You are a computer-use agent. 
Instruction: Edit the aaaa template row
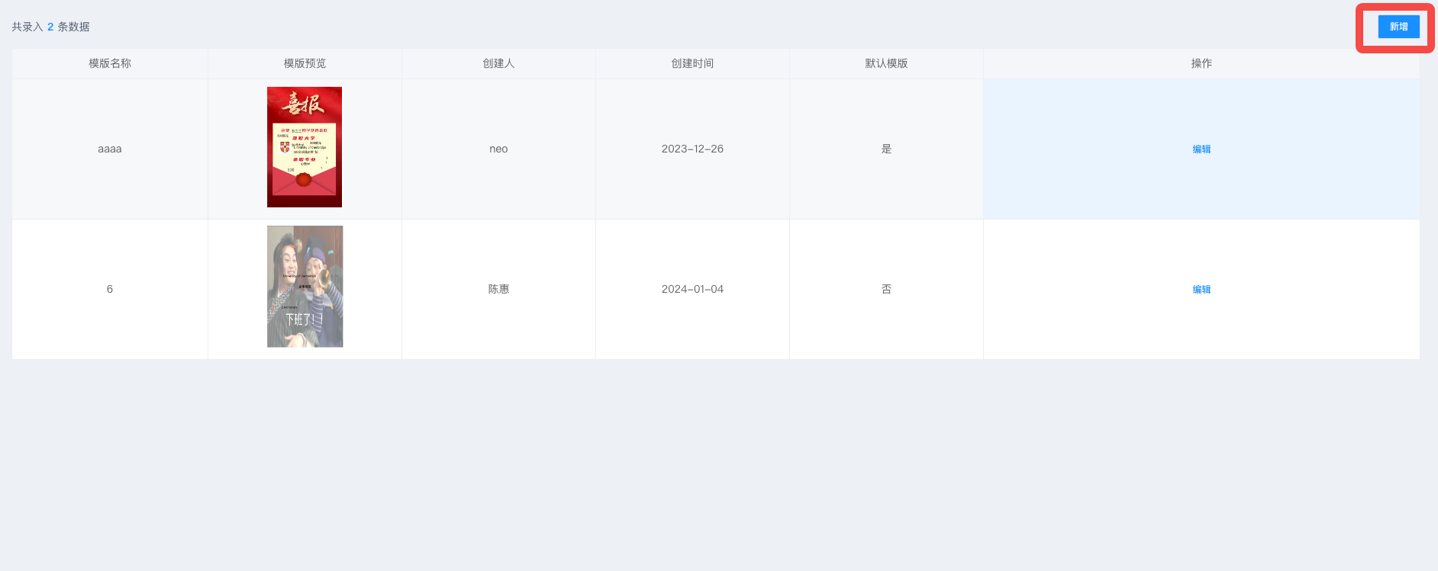(1201, 149)
